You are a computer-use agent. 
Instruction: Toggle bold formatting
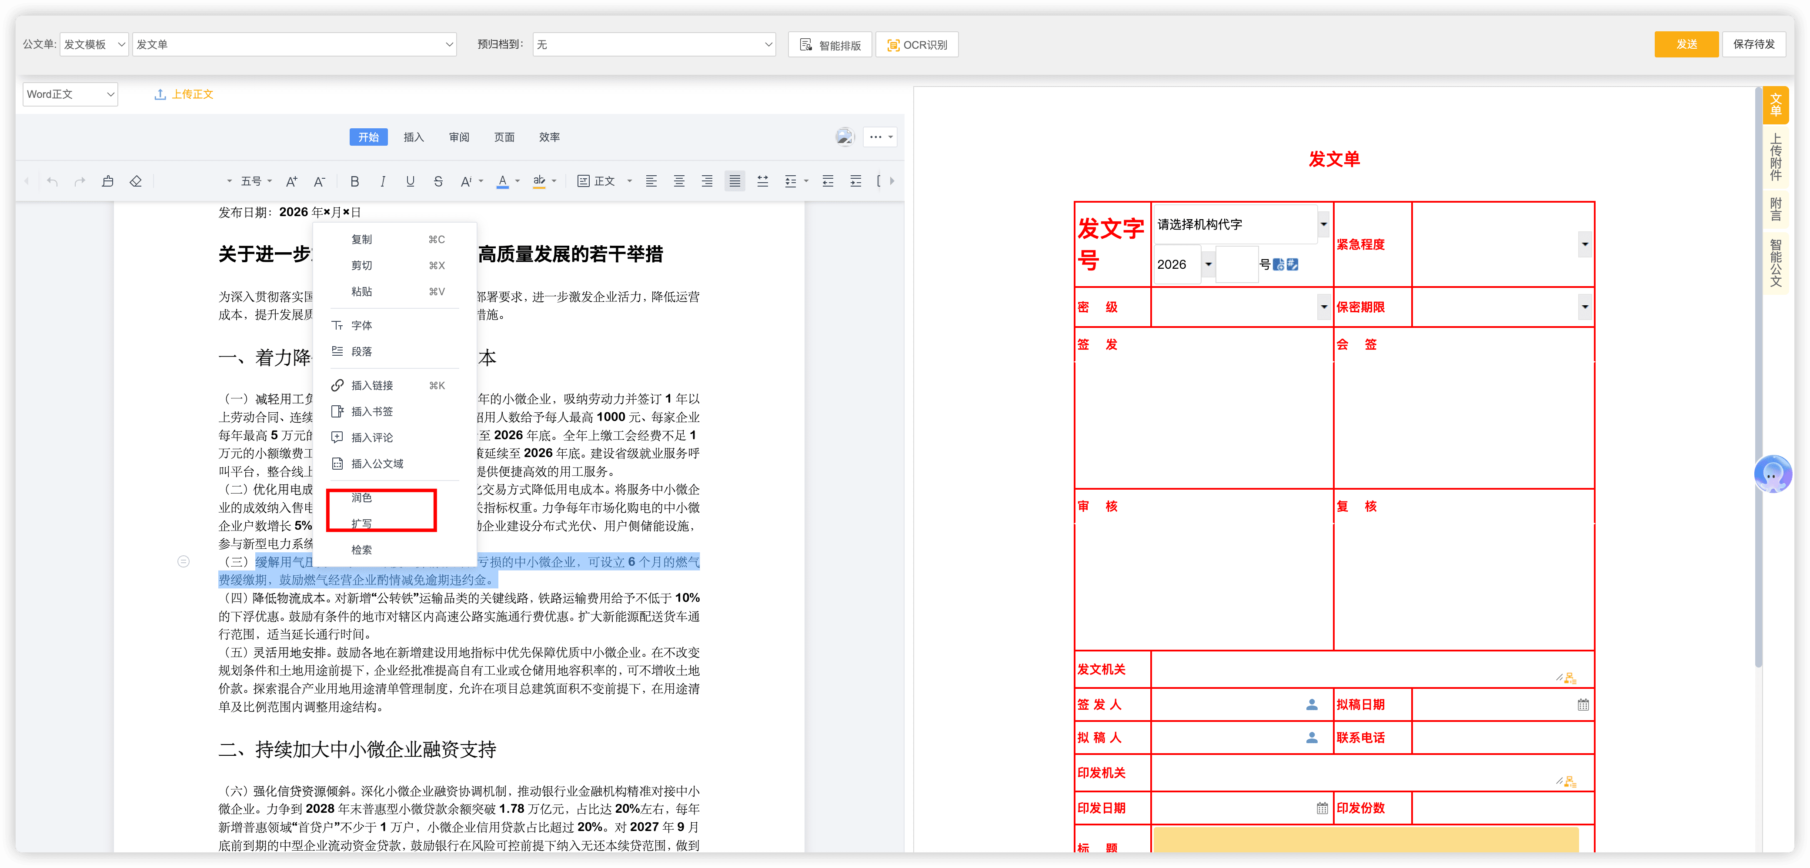click(355, 181)
